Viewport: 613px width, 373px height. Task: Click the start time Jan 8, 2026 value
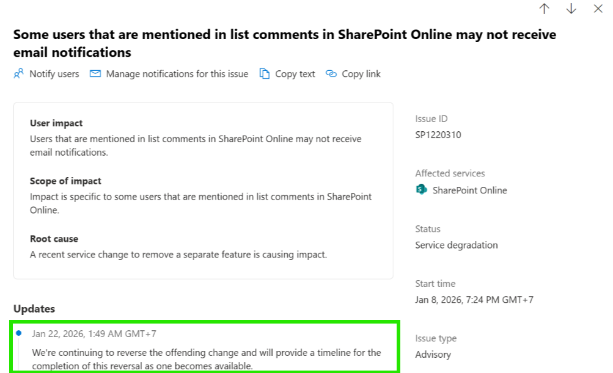click(x=474, y=300)
